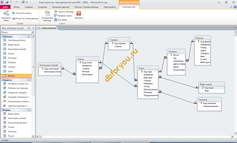Viewport: 237px width, 143px height.
Task: Collapse the Запросы group
Action: pos(28,80)
